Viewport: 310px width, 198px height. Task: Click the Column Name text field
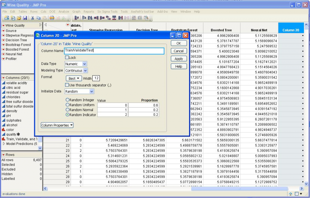click(x=114, y=51)
